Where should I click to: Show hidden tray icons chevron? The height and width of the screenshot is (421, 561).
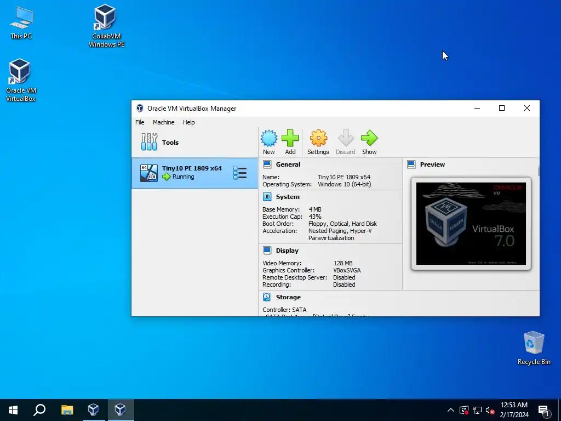pyautogui.click(x=451, y=410)
